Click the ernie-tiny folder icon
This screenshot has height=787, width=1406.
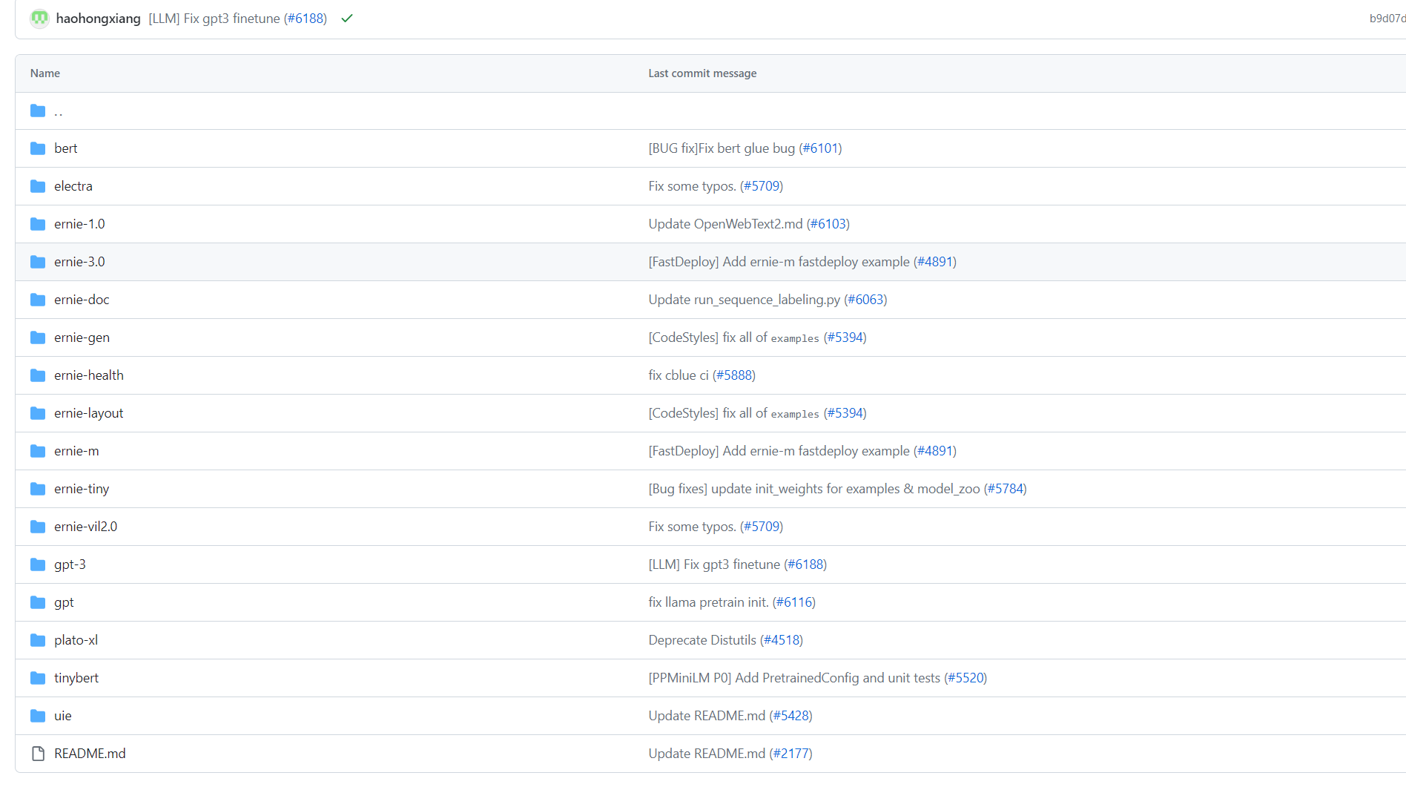(x=38, y=489)
